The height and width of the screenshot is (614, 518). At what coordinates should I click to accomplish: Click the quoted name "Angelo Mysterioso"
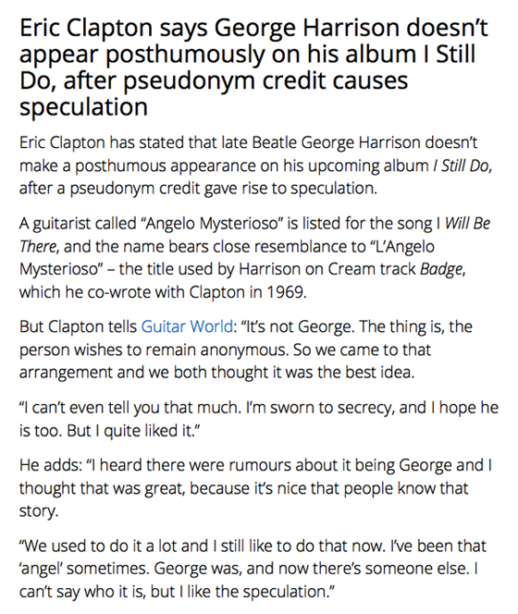(x=212, y=224)
